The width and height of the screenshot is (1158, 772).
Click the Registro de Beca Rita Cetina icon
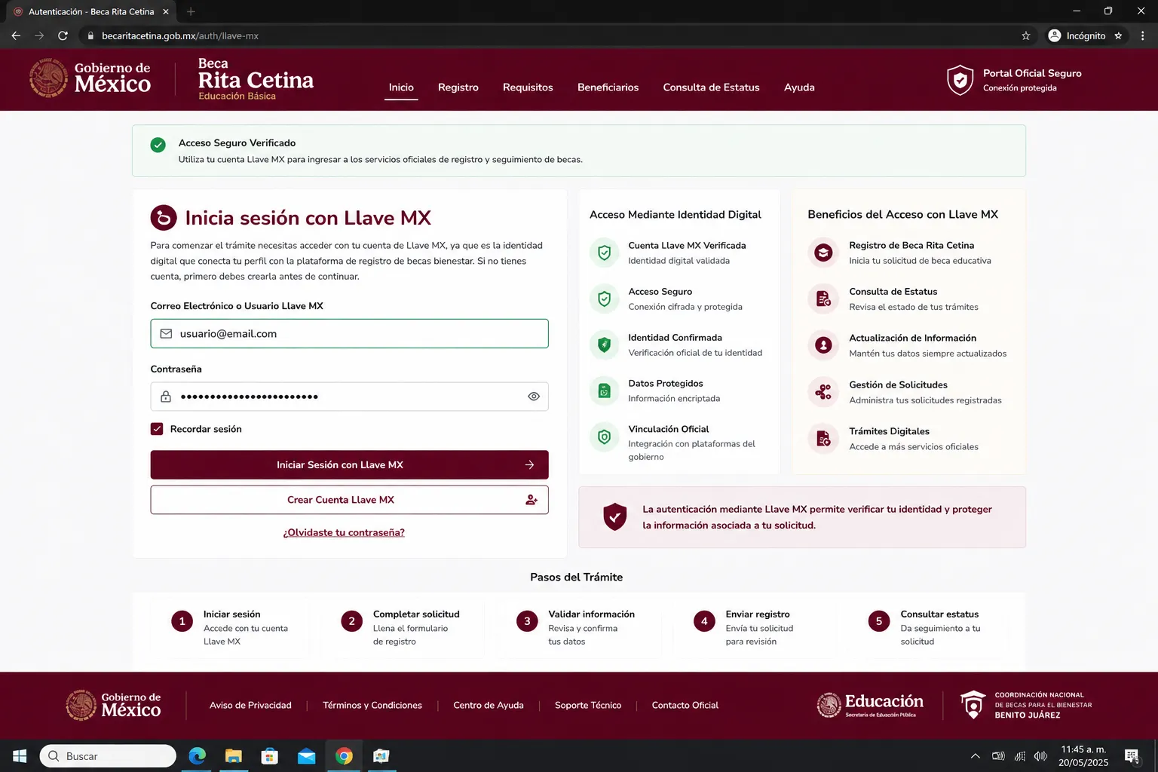click(x=823, y=253)
